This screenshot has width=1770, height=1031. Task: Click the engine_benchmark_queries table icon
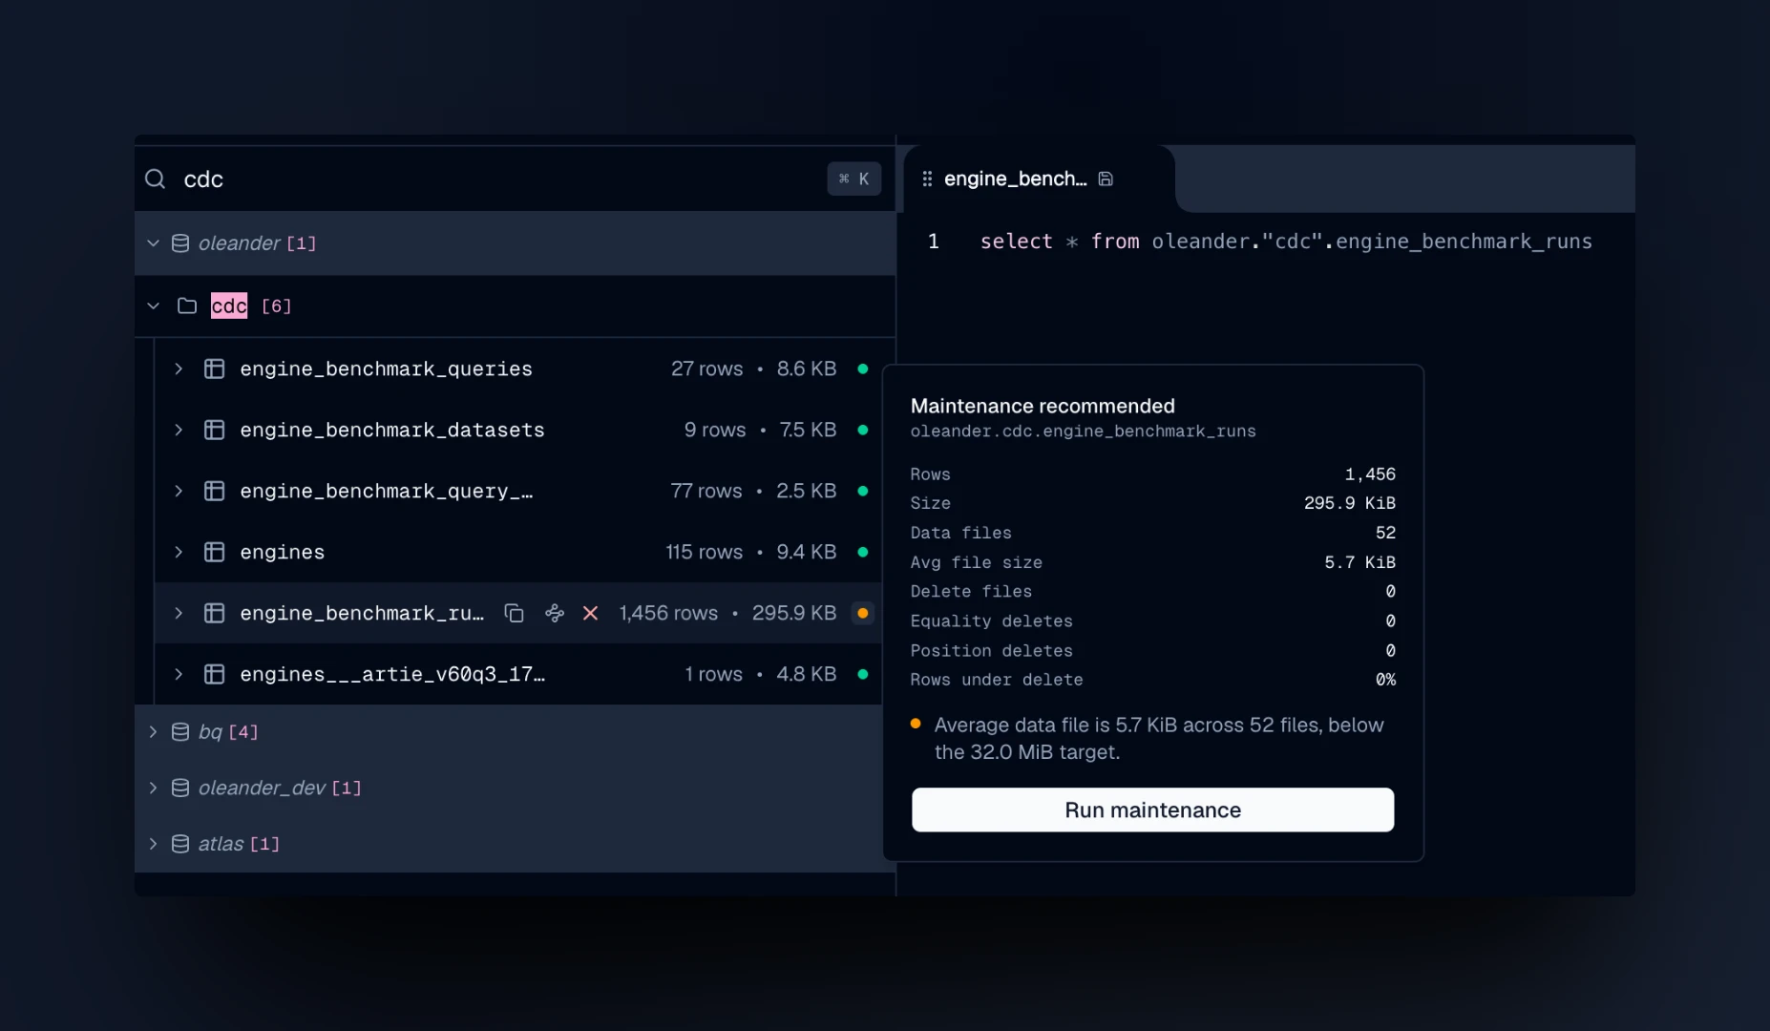tap(215, 368)
